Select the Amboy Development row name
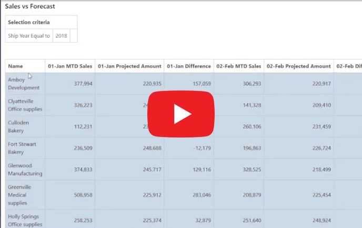Viewport: 362px width, 228px height. pyautogui.click(x=23, y=84)
